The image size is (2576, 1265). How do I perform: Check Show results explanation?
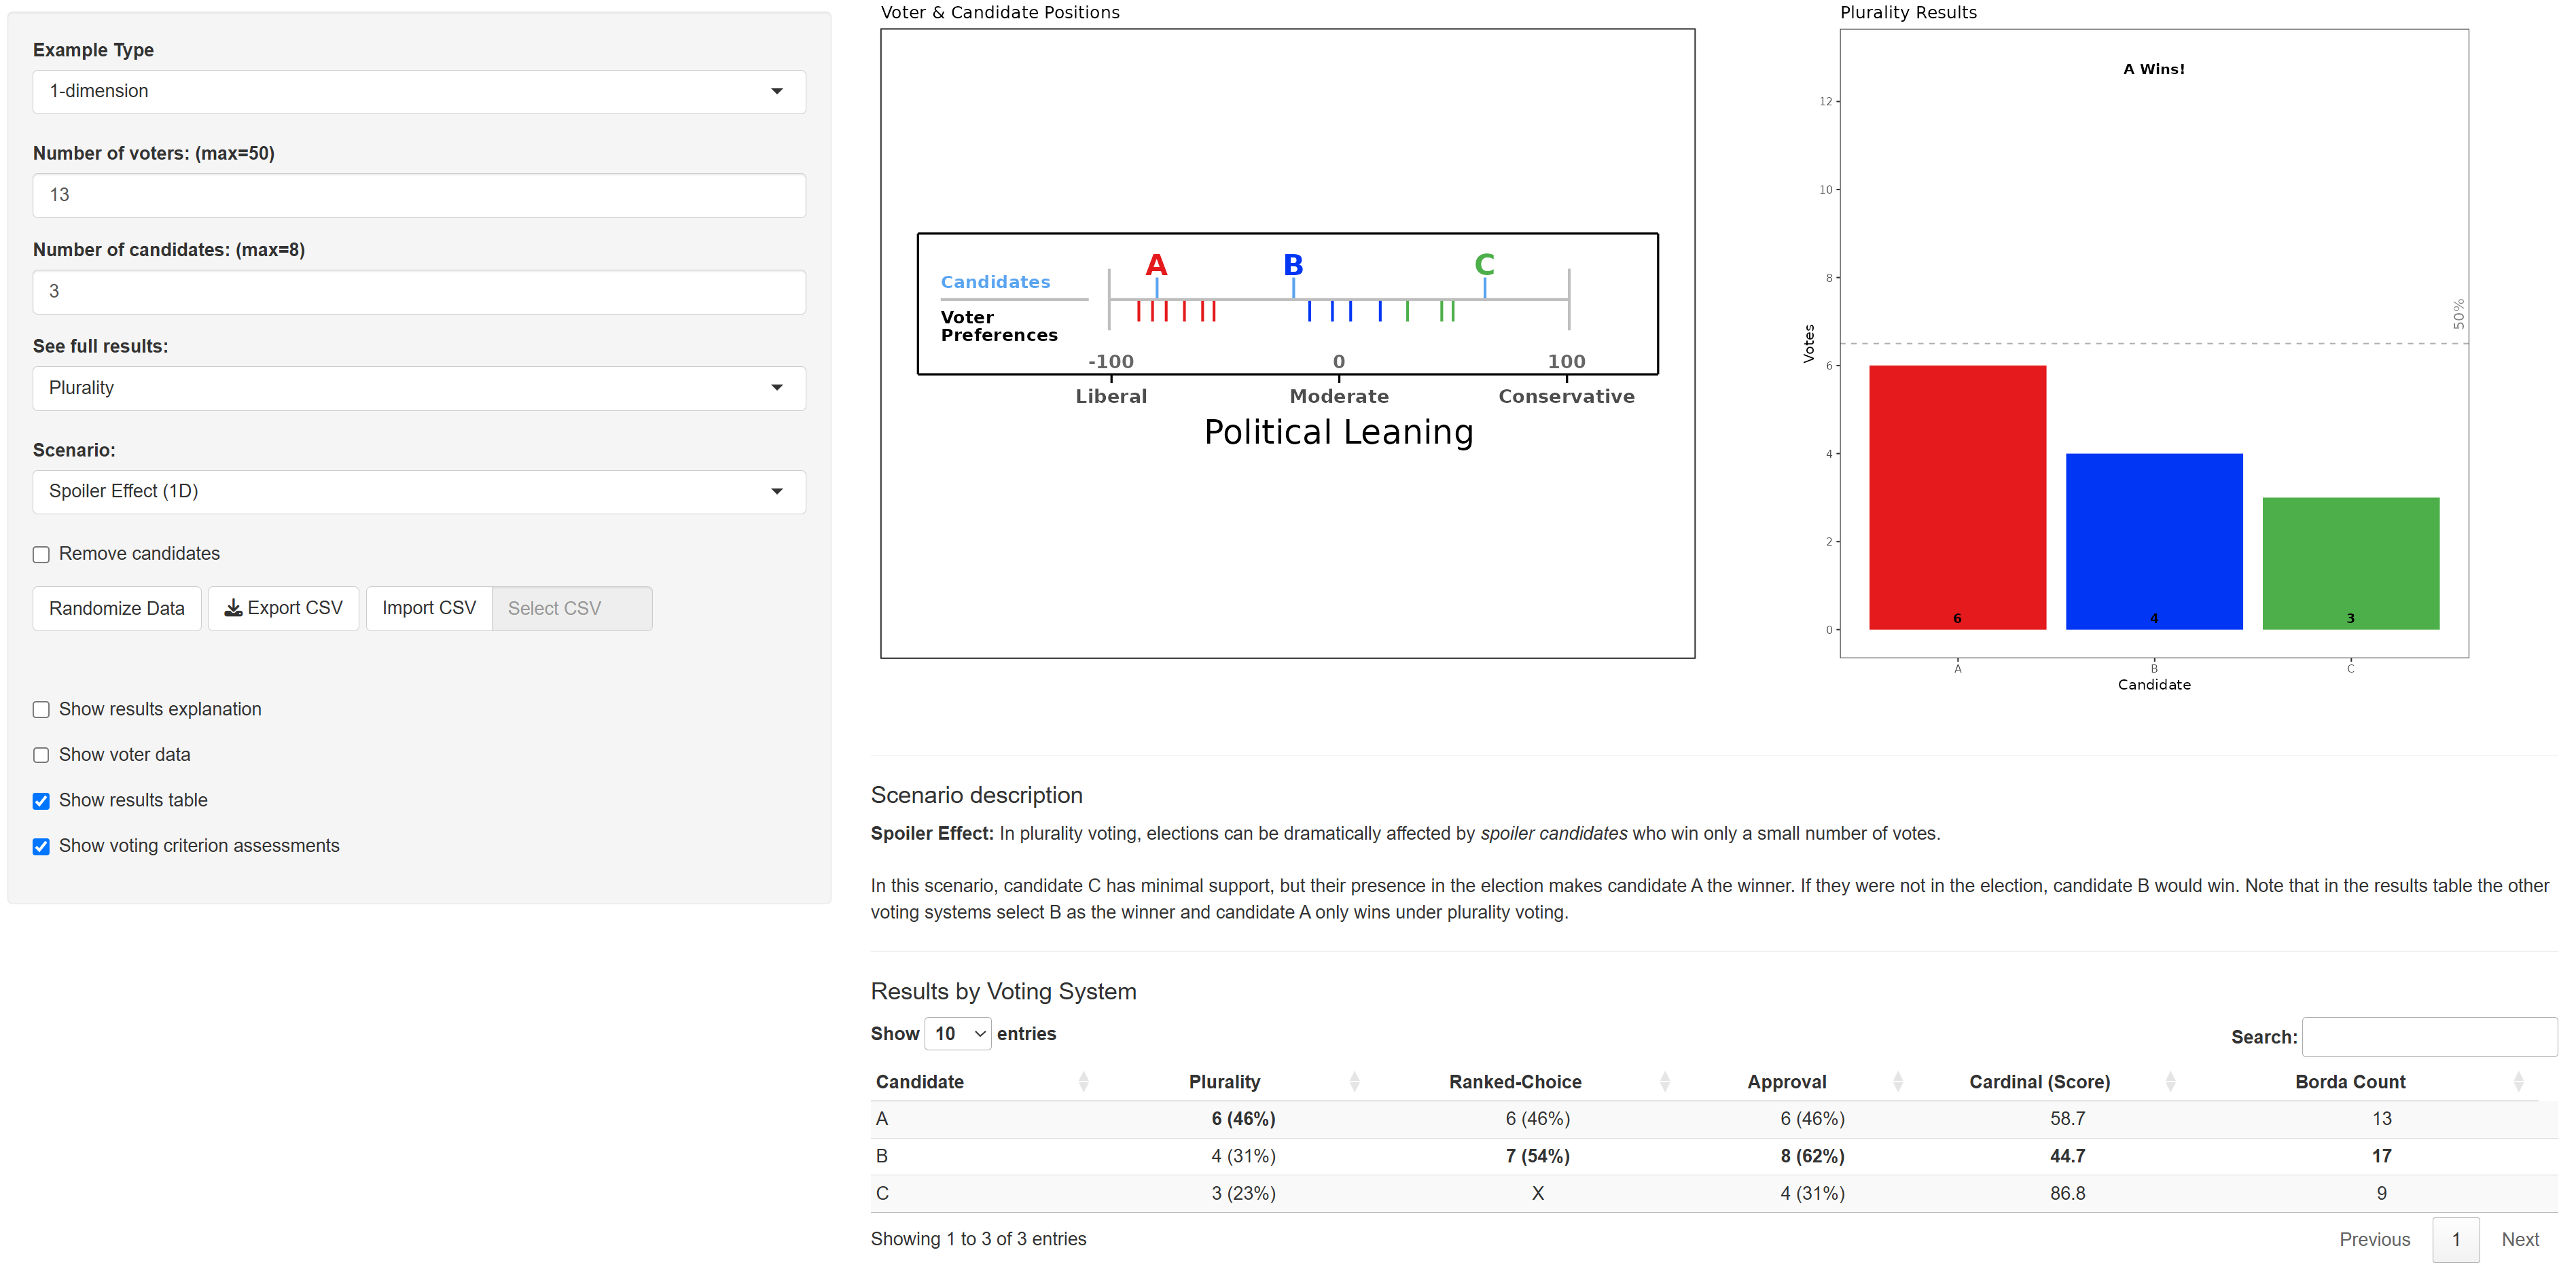pos(41,710)
